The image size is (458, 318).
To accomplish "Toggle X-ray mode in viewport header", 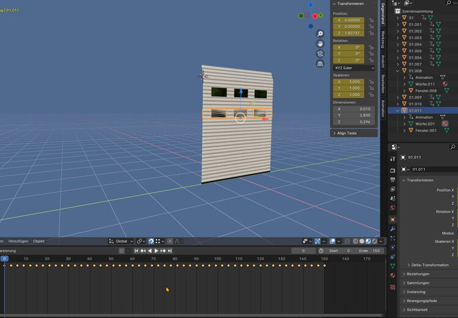I will pos(347,241).
